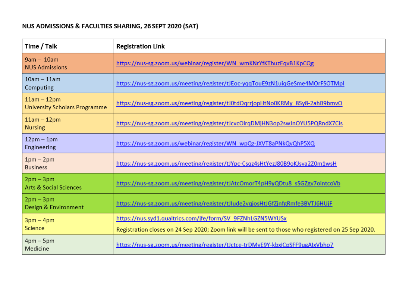Click the '4pm – 5pm' time text
This screenshot has height=288, width=415.
40,241
